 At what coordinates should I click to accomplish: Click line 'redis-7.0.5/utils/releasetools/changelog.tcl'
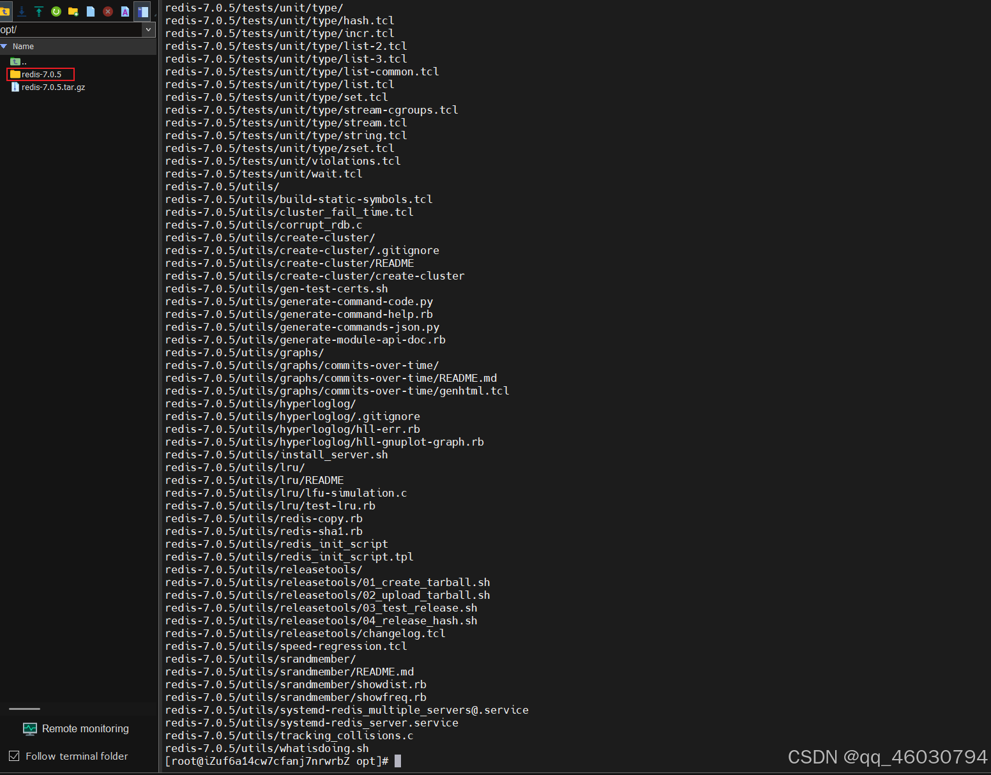(x=305, y=633)
